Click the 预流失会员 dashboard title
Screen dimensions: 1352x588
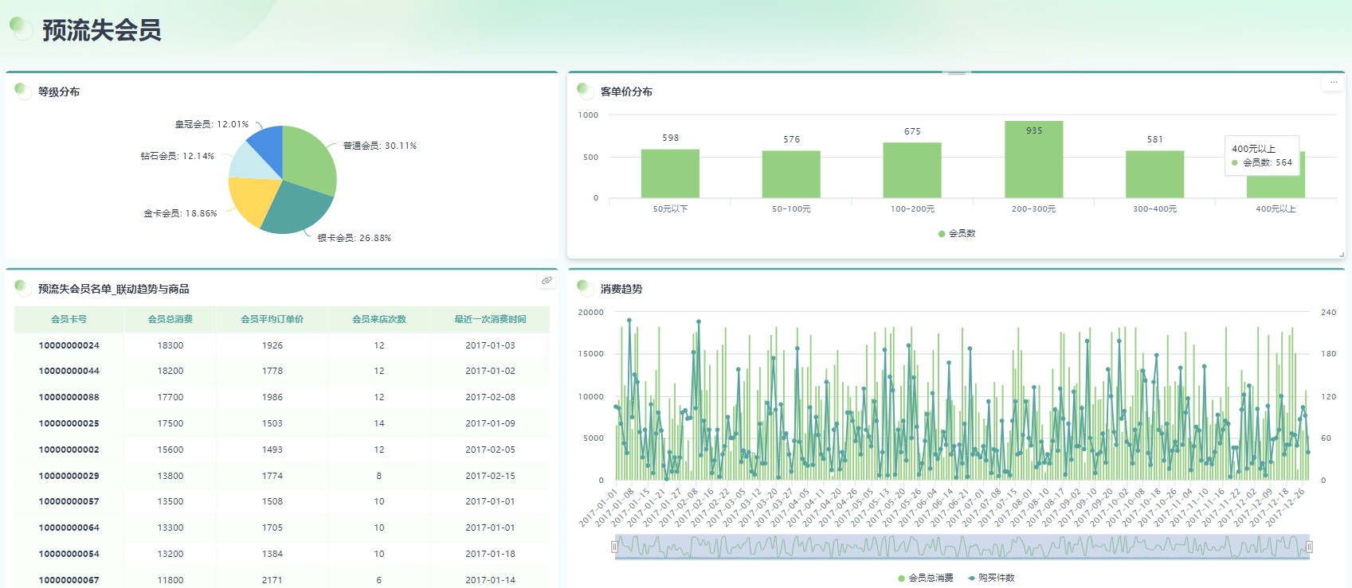[102, 30]
